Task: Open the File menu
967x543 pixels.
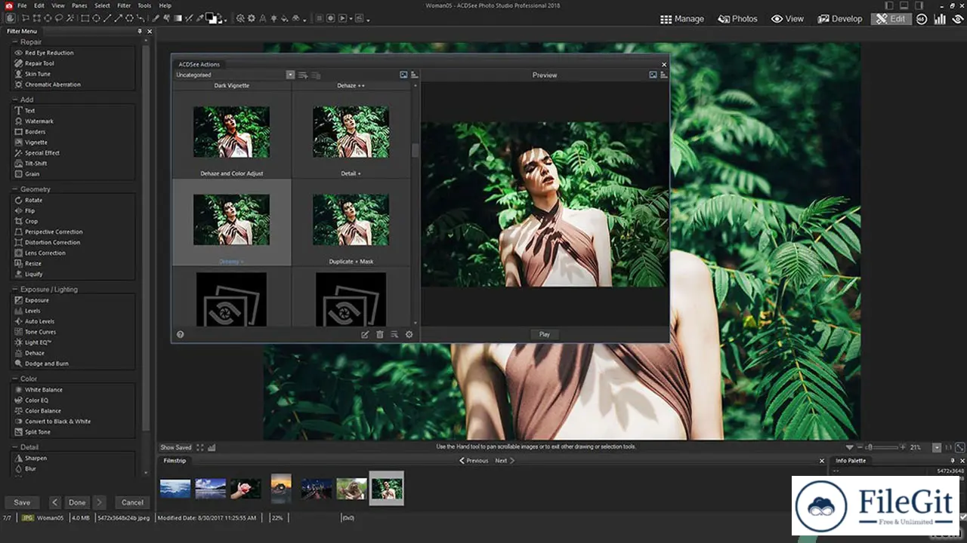Action: [x=22, y=5]
